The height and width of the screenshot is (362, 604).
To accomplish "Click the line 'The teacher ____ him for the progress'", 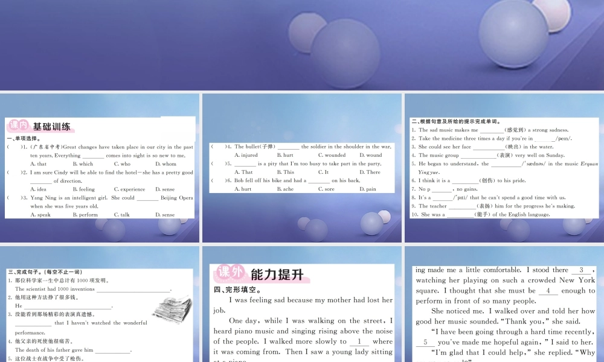I will (x=493, y=206).
